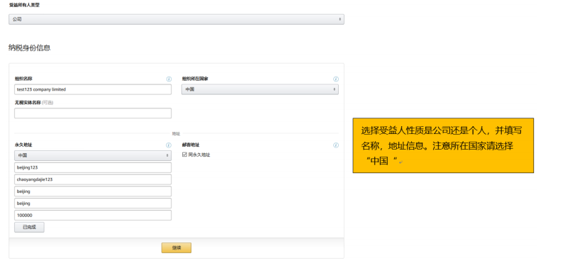Image resolution: width=570 pixels, height=268 pixels.
Task: Click the 100000 postal code field
Action: tap(93, 215)
